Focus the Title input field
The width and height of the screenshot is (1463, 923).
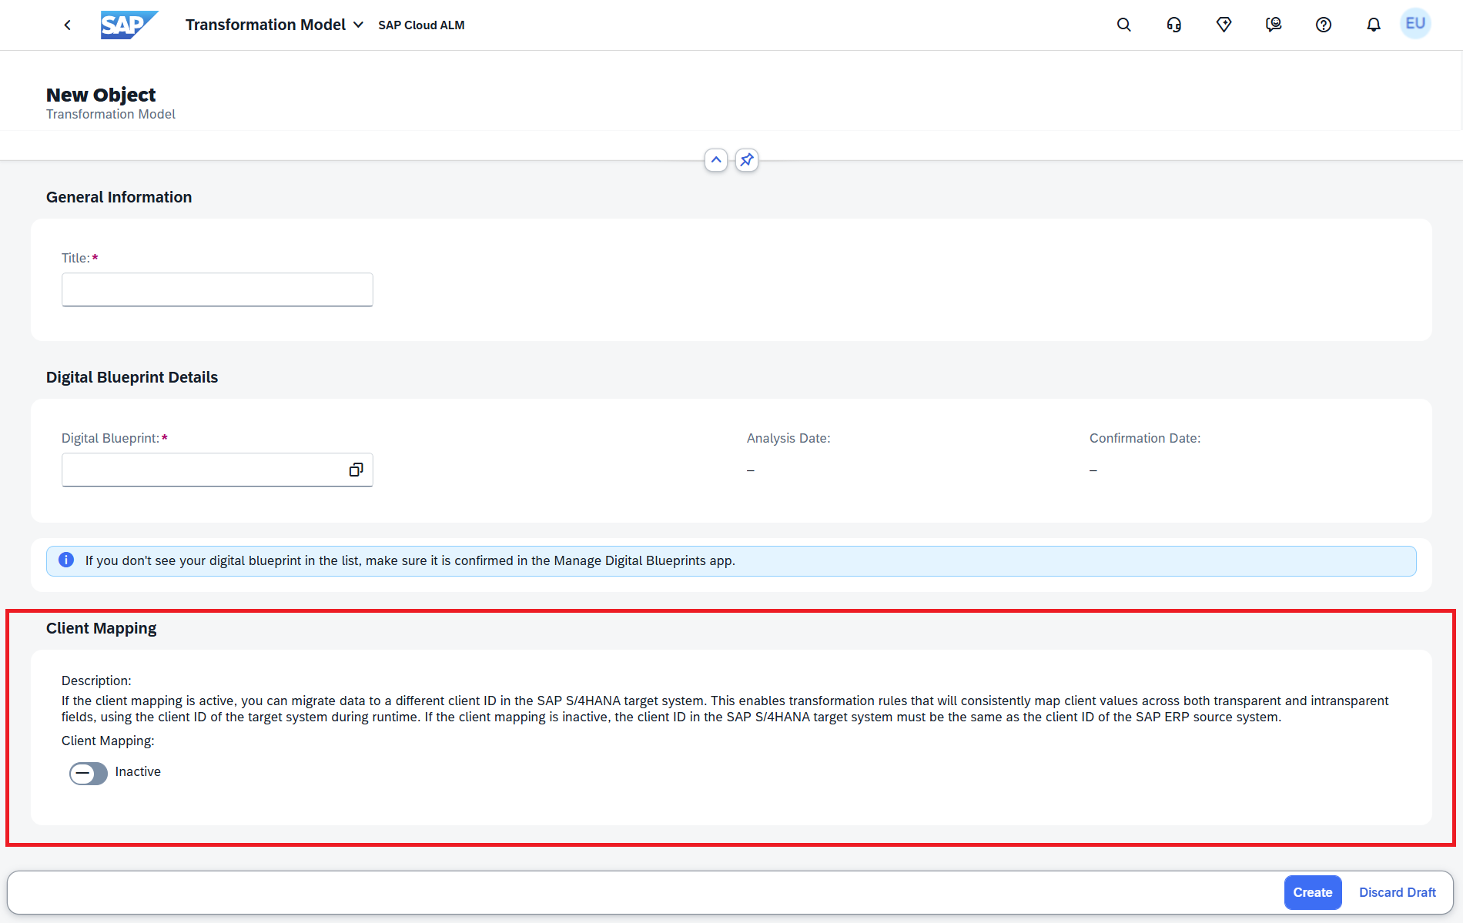click(217, 289)
